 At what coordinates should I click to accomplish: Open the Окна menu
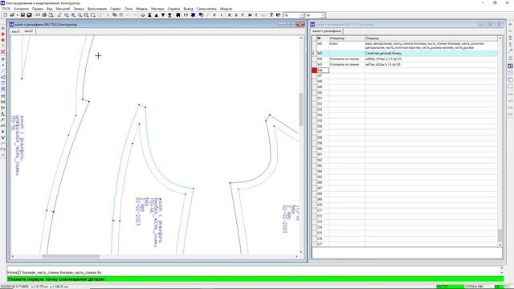[128, 9]
